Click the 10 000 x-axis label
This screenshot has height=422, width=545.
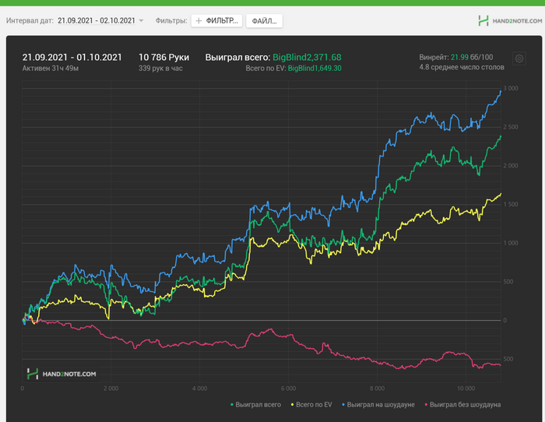click(466, 389)
